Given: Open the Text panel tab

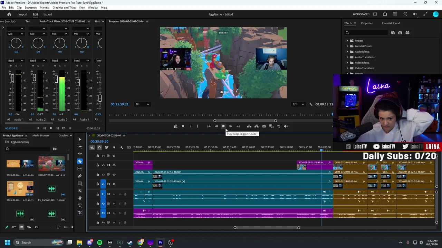Looking at the screenshot, I should [28, 21].
